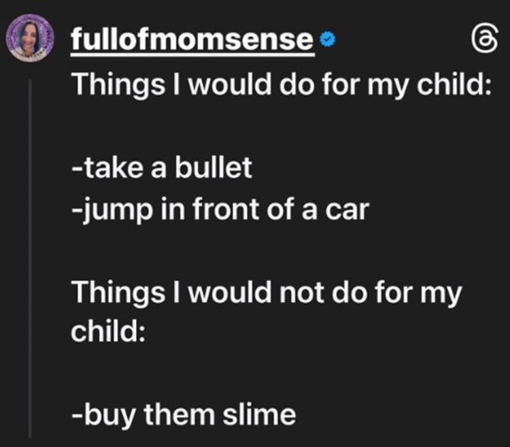The height and width of the screenshot is (447, 510).
Task: Click the blue verified badge
Action: click(328, 42)
